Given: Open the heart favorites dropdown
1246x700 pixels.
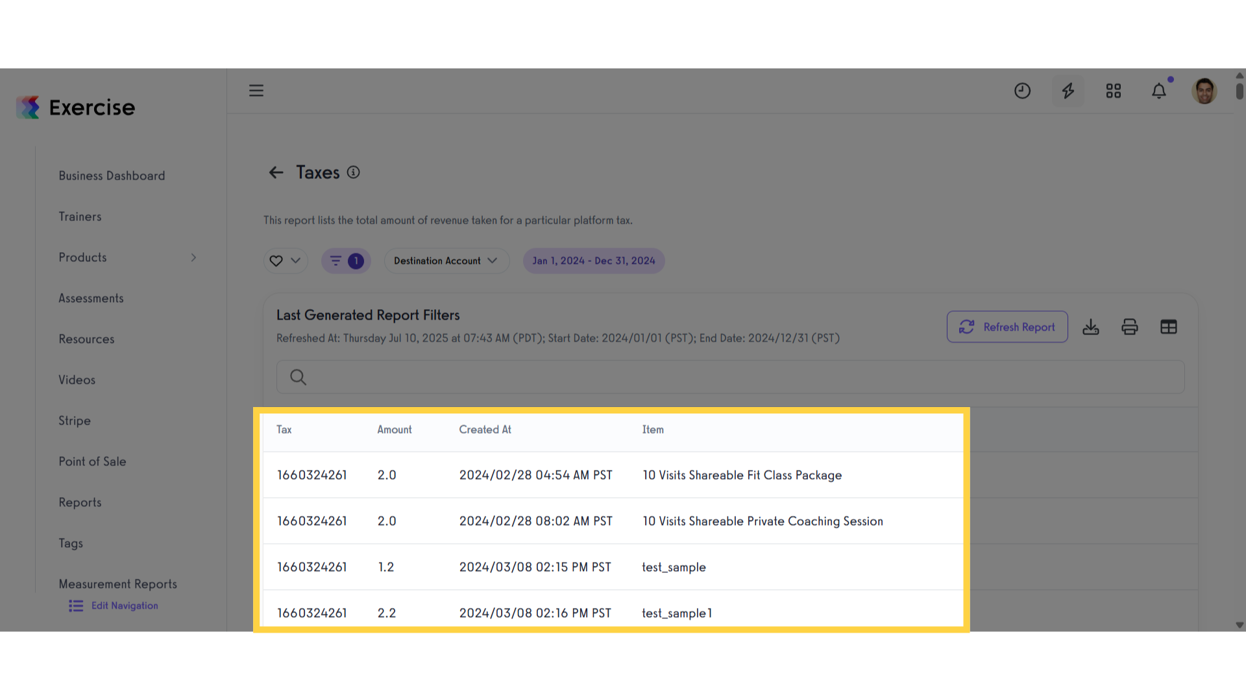Looking at the screenshot, I should coord(286,261).
